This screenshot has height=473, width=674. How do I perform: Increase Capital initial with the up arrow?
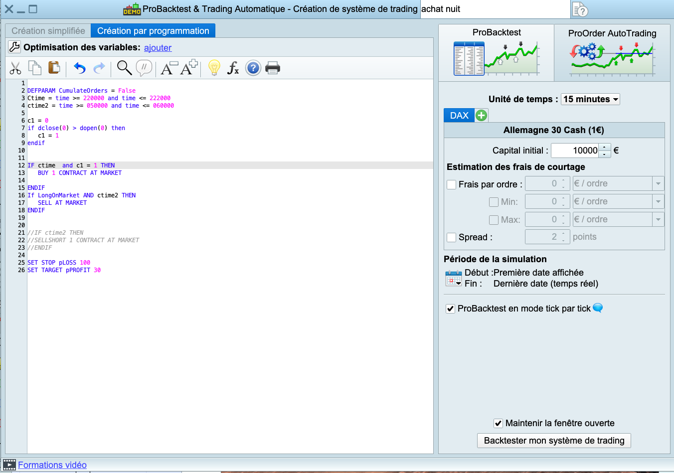point(605,147)
